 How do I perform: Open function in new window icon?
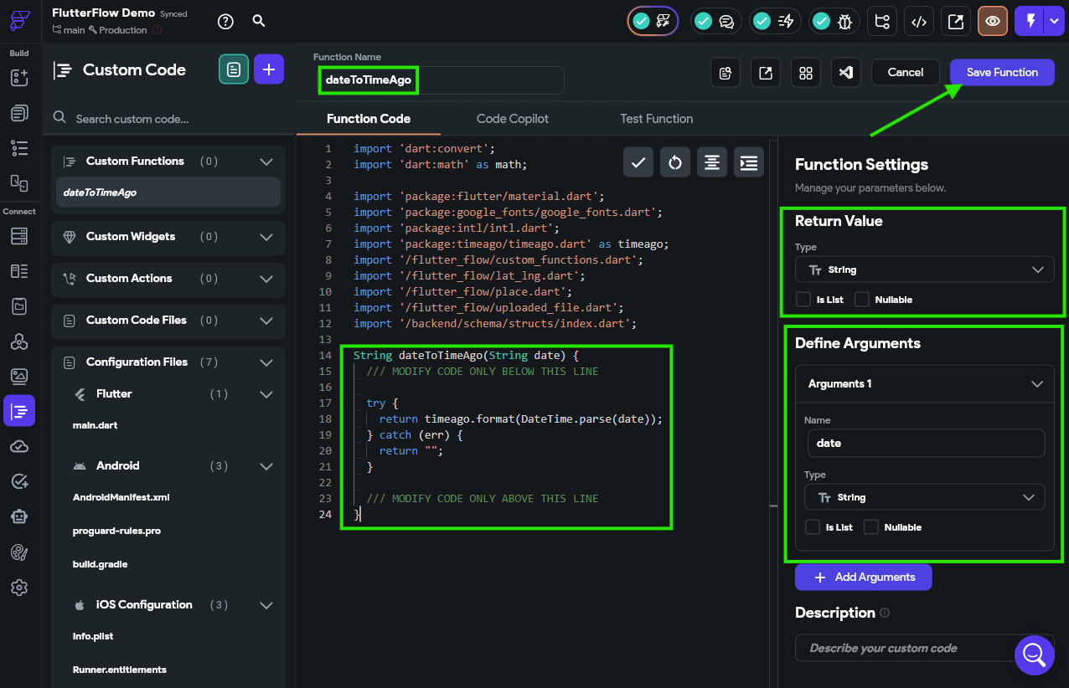(x=766, y=73)
